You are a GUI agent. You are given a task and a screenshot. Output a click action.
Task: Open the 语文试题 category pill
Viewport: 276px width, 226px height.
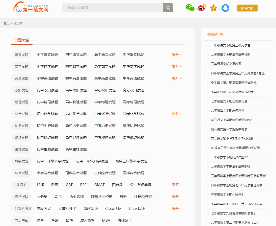(21, 55)
